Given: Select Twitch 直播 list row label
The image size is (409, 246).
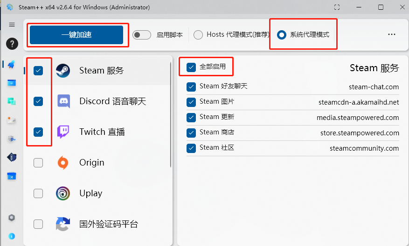Looking at the screenshot, I should point(102,132).
